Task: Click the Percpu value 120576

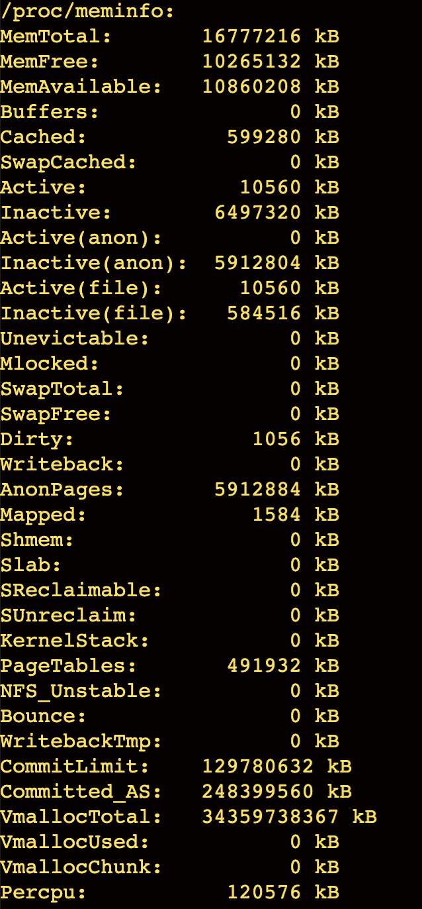Action: (x=264, y=892)
